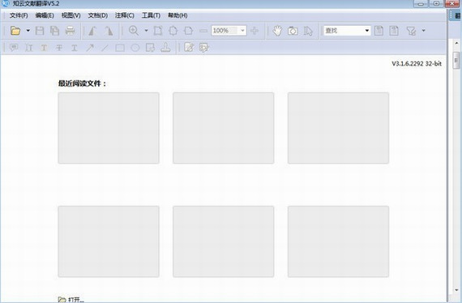This screenshot has width=462, height=303.
Task: Select the Rectangle drawing tool
Action: 120,48
